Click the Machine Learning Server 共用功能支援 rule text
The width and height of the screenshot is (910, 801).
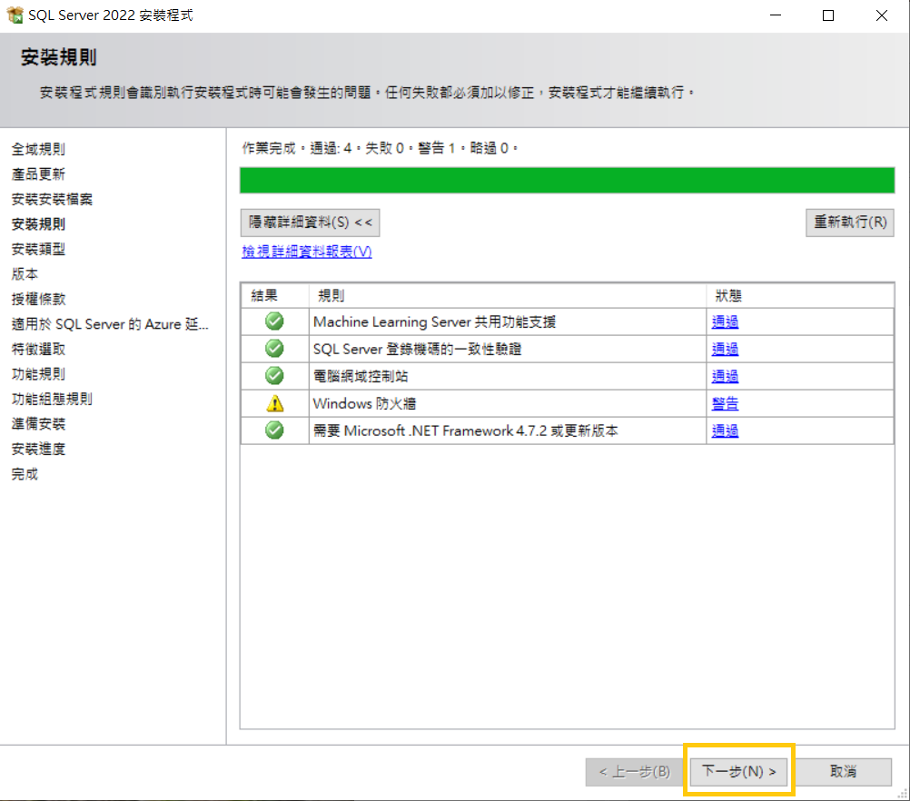[434, 321]
